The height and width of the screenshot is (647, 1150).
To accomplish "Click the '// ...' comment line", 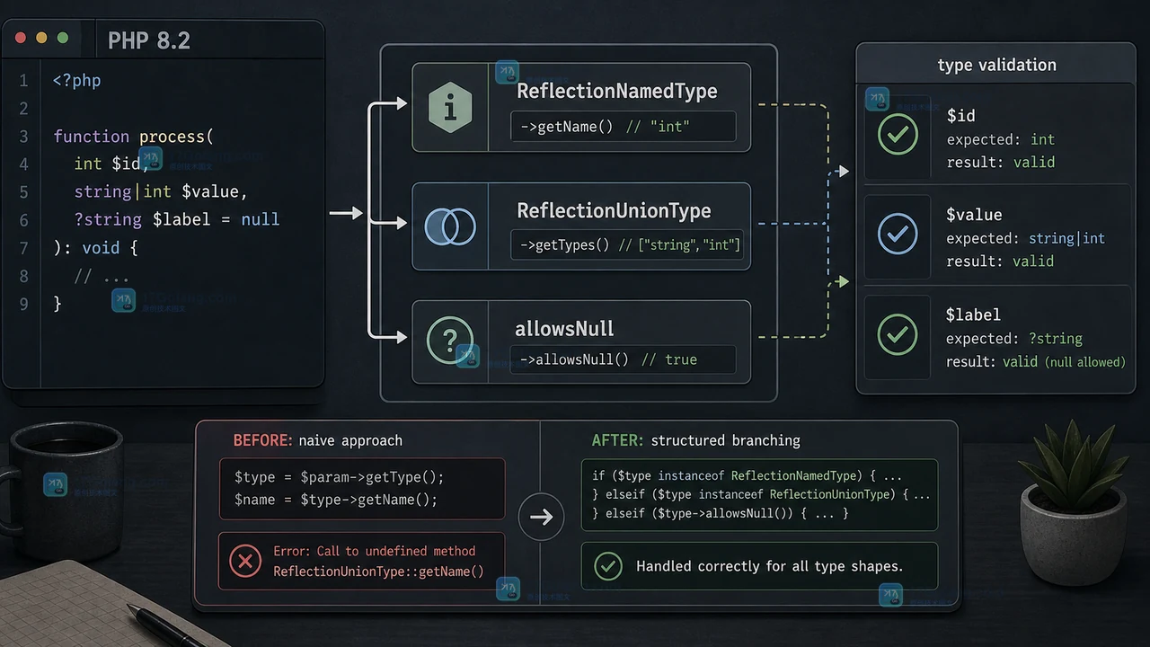I will click(x=102, y=276).
